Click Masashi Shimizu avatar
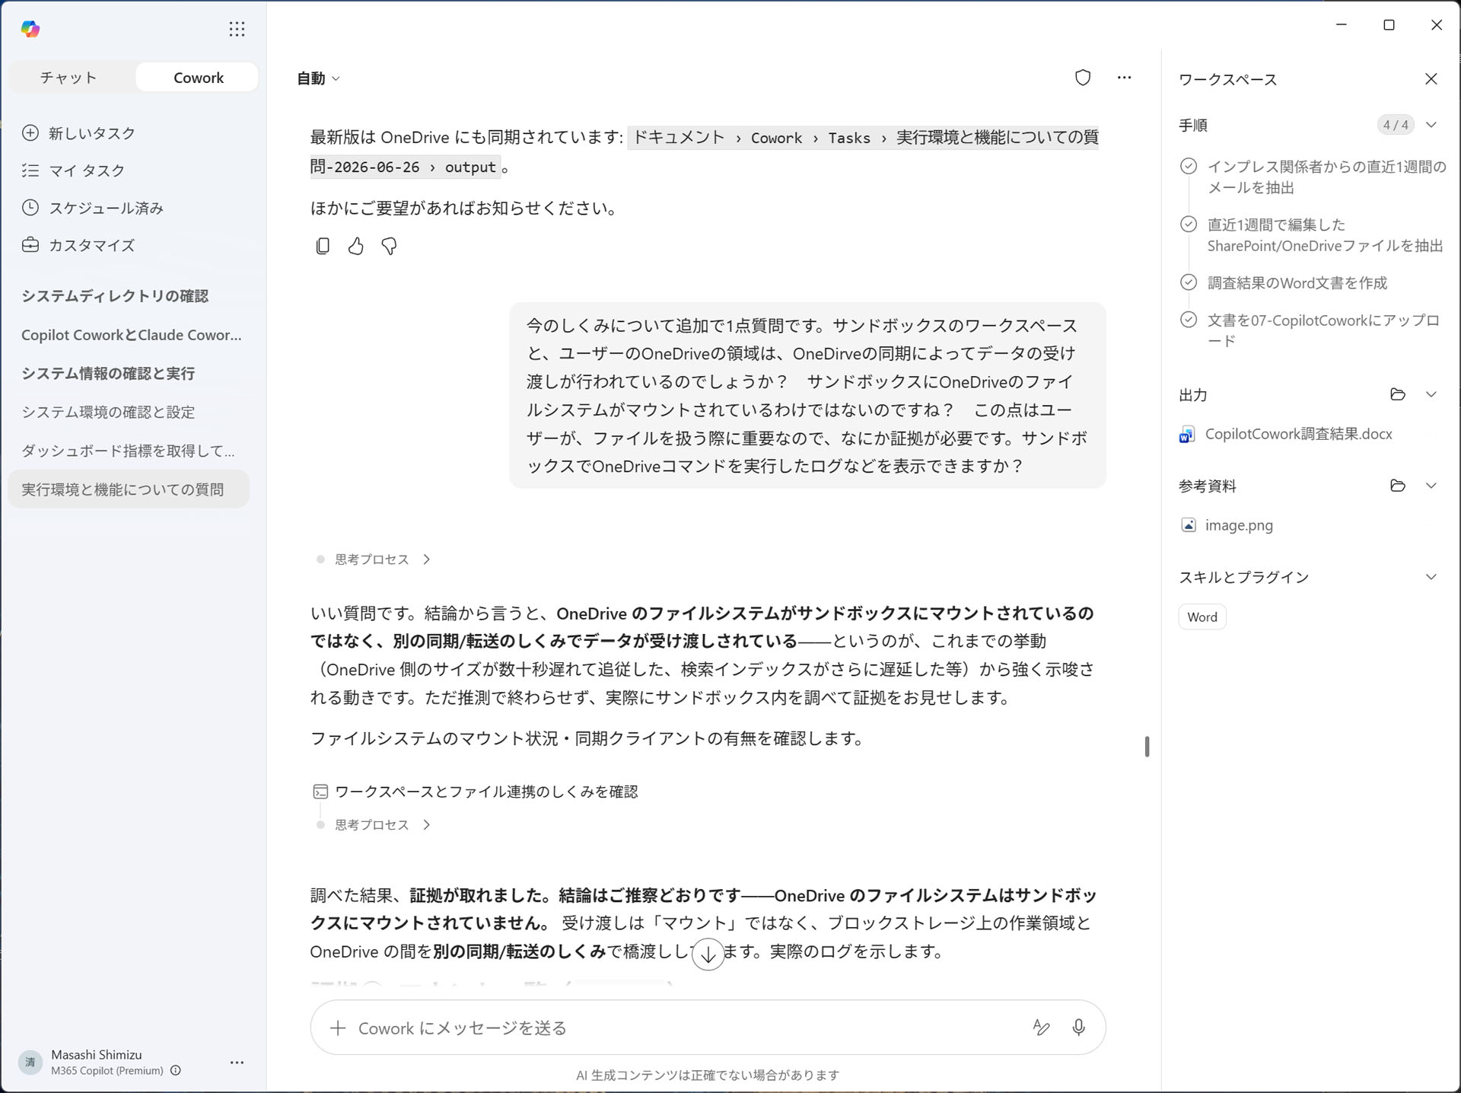Image resolution: width=1461 pixels, height=1093 pixels. [x=30, y=1062]
